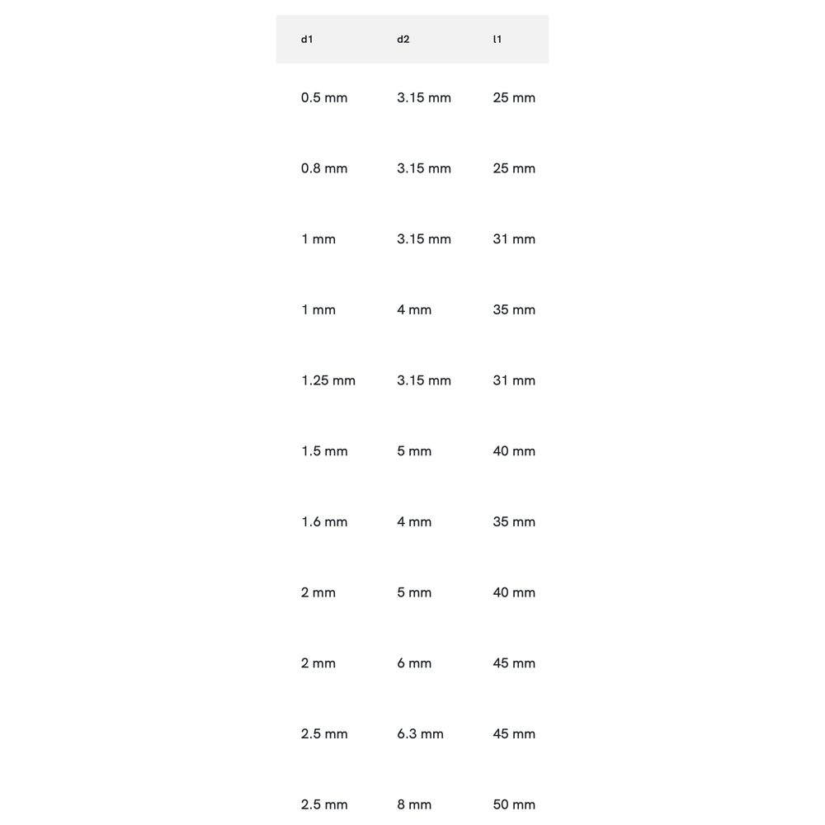This screenshot has width=825, height=825.
Task: Select the 0.5 mm d1 cell
Action: [x=324, y=98]
